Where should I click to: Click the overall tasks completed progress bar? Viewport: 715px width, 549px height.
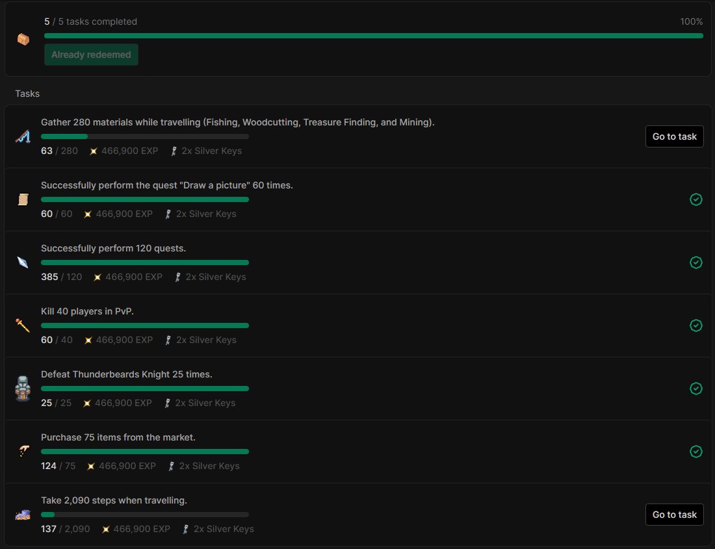tap(374, 36)
